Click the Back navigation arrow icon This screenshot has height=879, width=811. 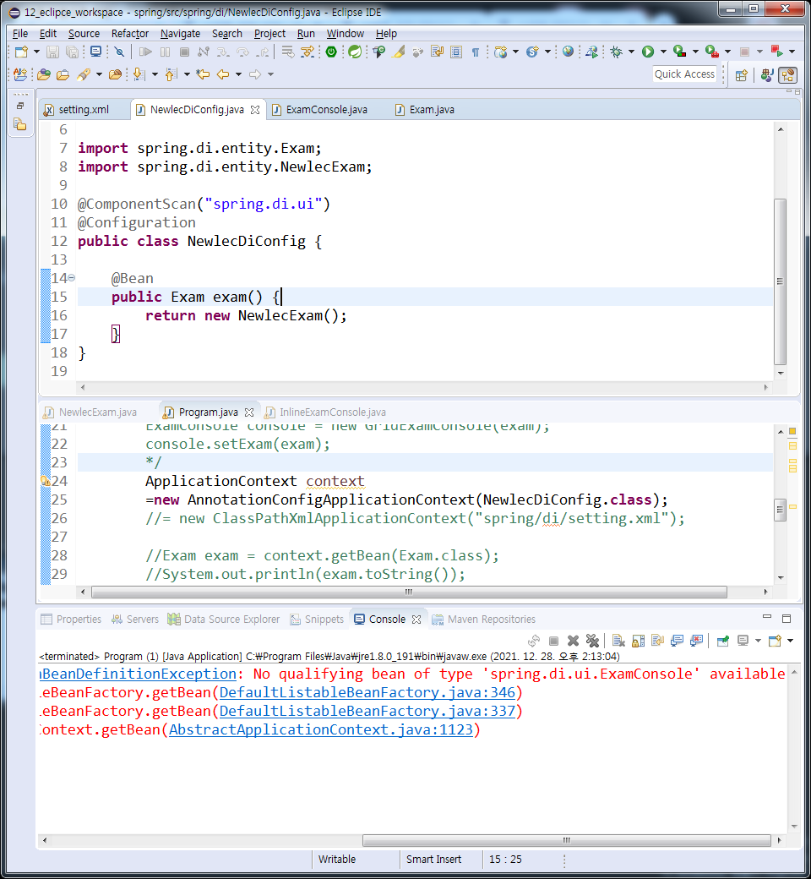click(x=223, y=74)
